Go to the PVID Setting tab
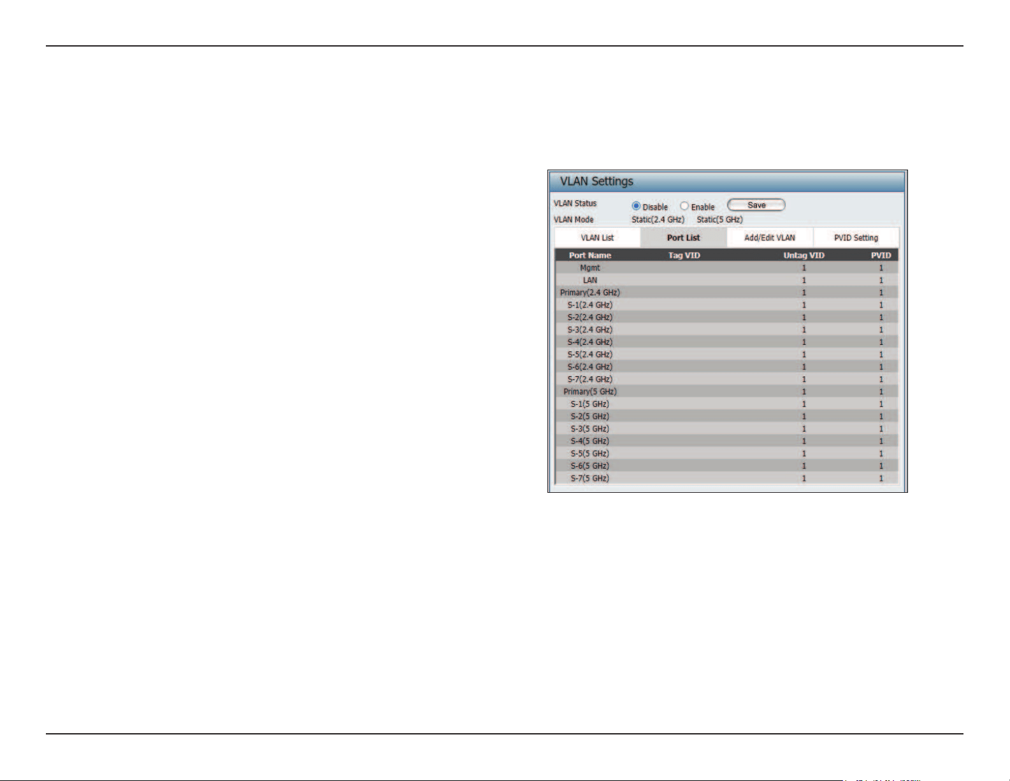Image resolution: width=1010 pixels, height=781 pixels. coord(856,238)
